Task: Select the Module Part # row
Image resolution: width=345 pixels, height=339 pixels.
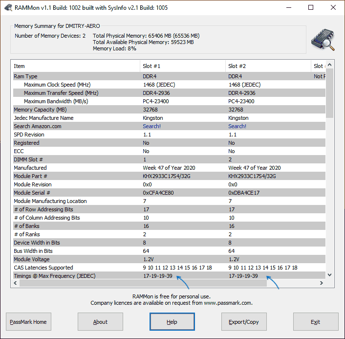Action: coord(169,176)
